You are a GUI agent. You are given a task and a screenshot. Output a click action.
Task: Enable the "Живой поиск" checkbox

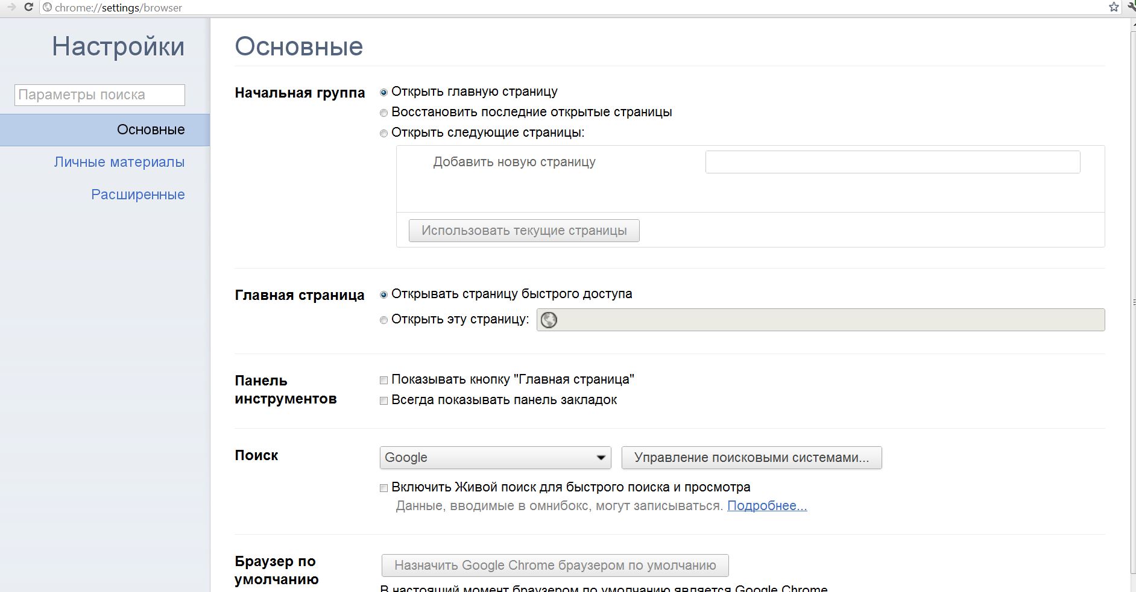383,488
